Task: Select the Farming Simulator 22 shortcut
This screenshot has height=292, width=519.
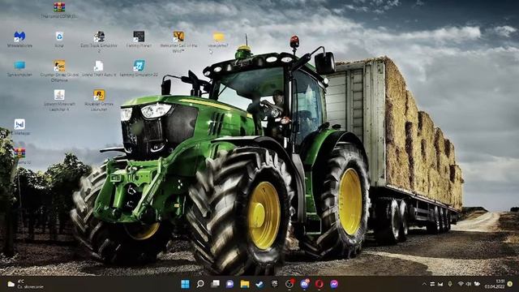Action: coord(139,66)
